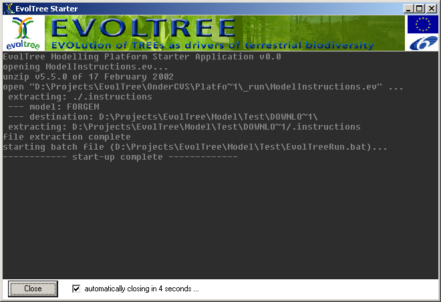Click the EvolTree tree logo at top left
The width and height of the screenshot is (441, 302).
[23, 33]
